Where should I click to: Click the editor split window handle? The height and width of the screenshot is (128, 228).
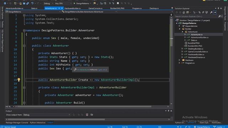(x=171, y=15)
